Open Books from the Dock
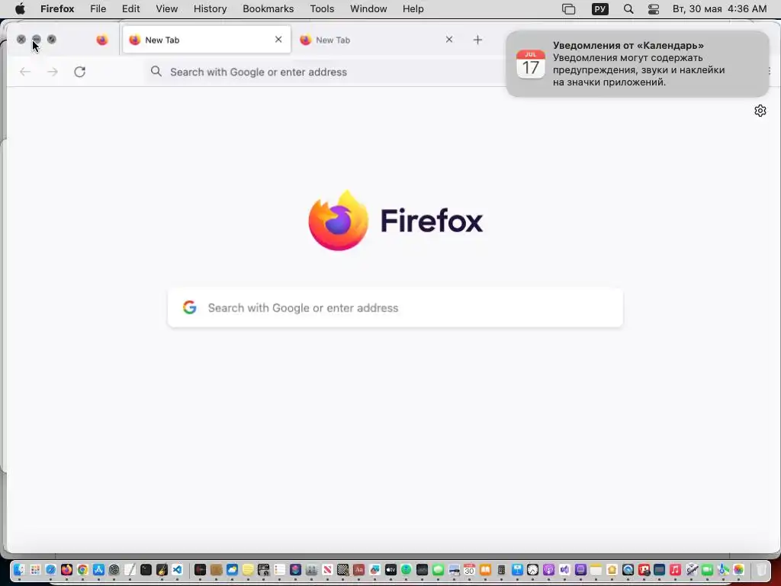Viewport: 781px width, 586px height. click(x=485, y=569)
